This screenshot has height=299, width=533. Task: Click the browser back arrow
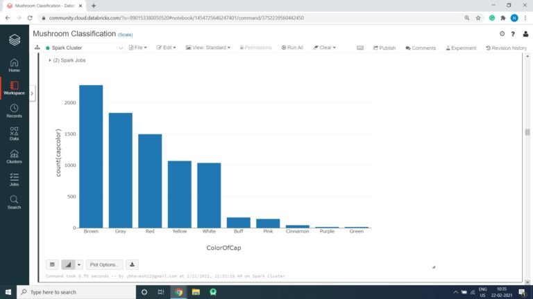pyautogui.click(x=8, y=18)
